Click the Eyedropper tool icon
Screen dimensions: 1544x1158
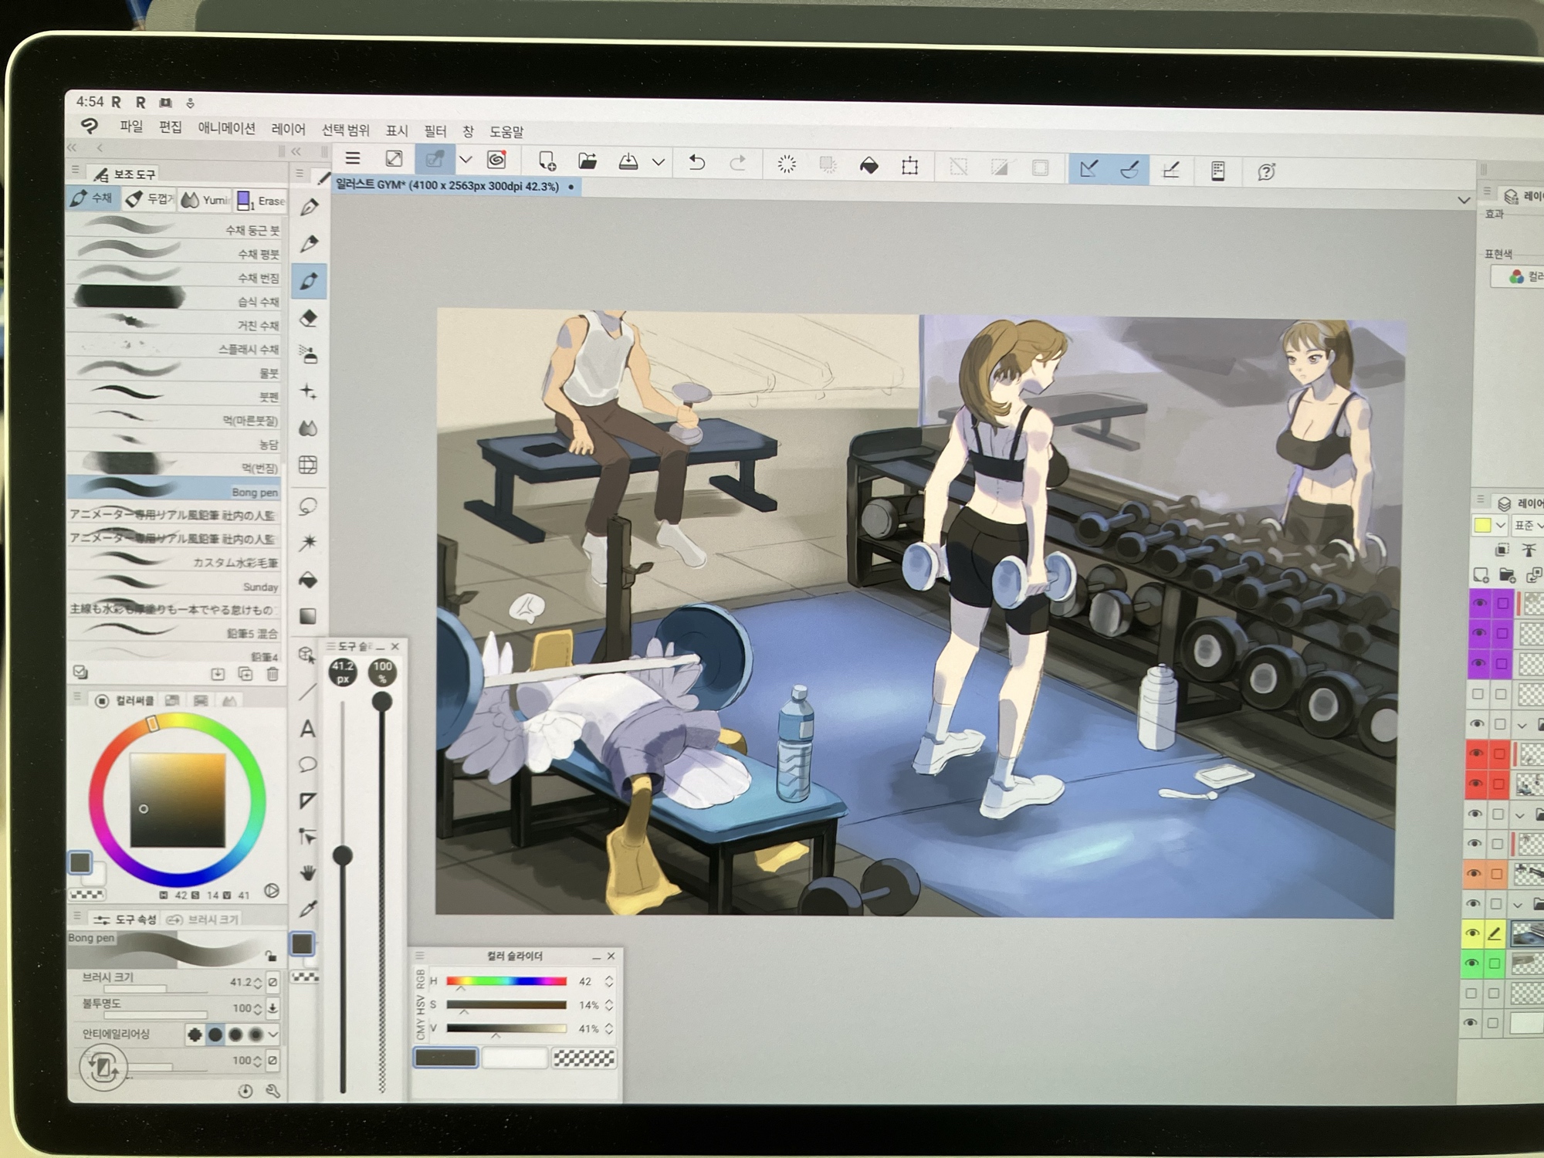click(x=308, y=909)
